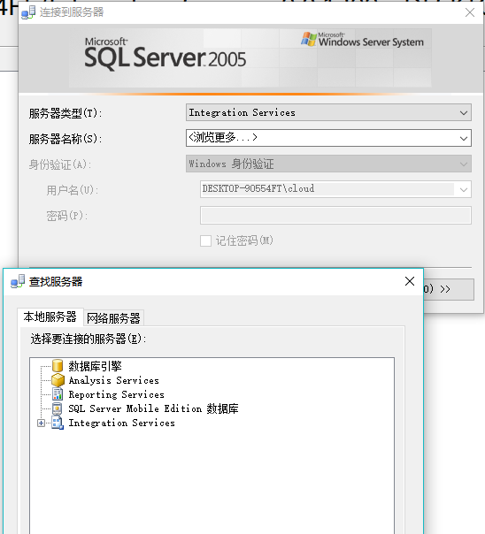Viewport: 485px width, 534px height.
Task: Click the SQL Server Mobile Edition icon
Action: coord(58,408)
